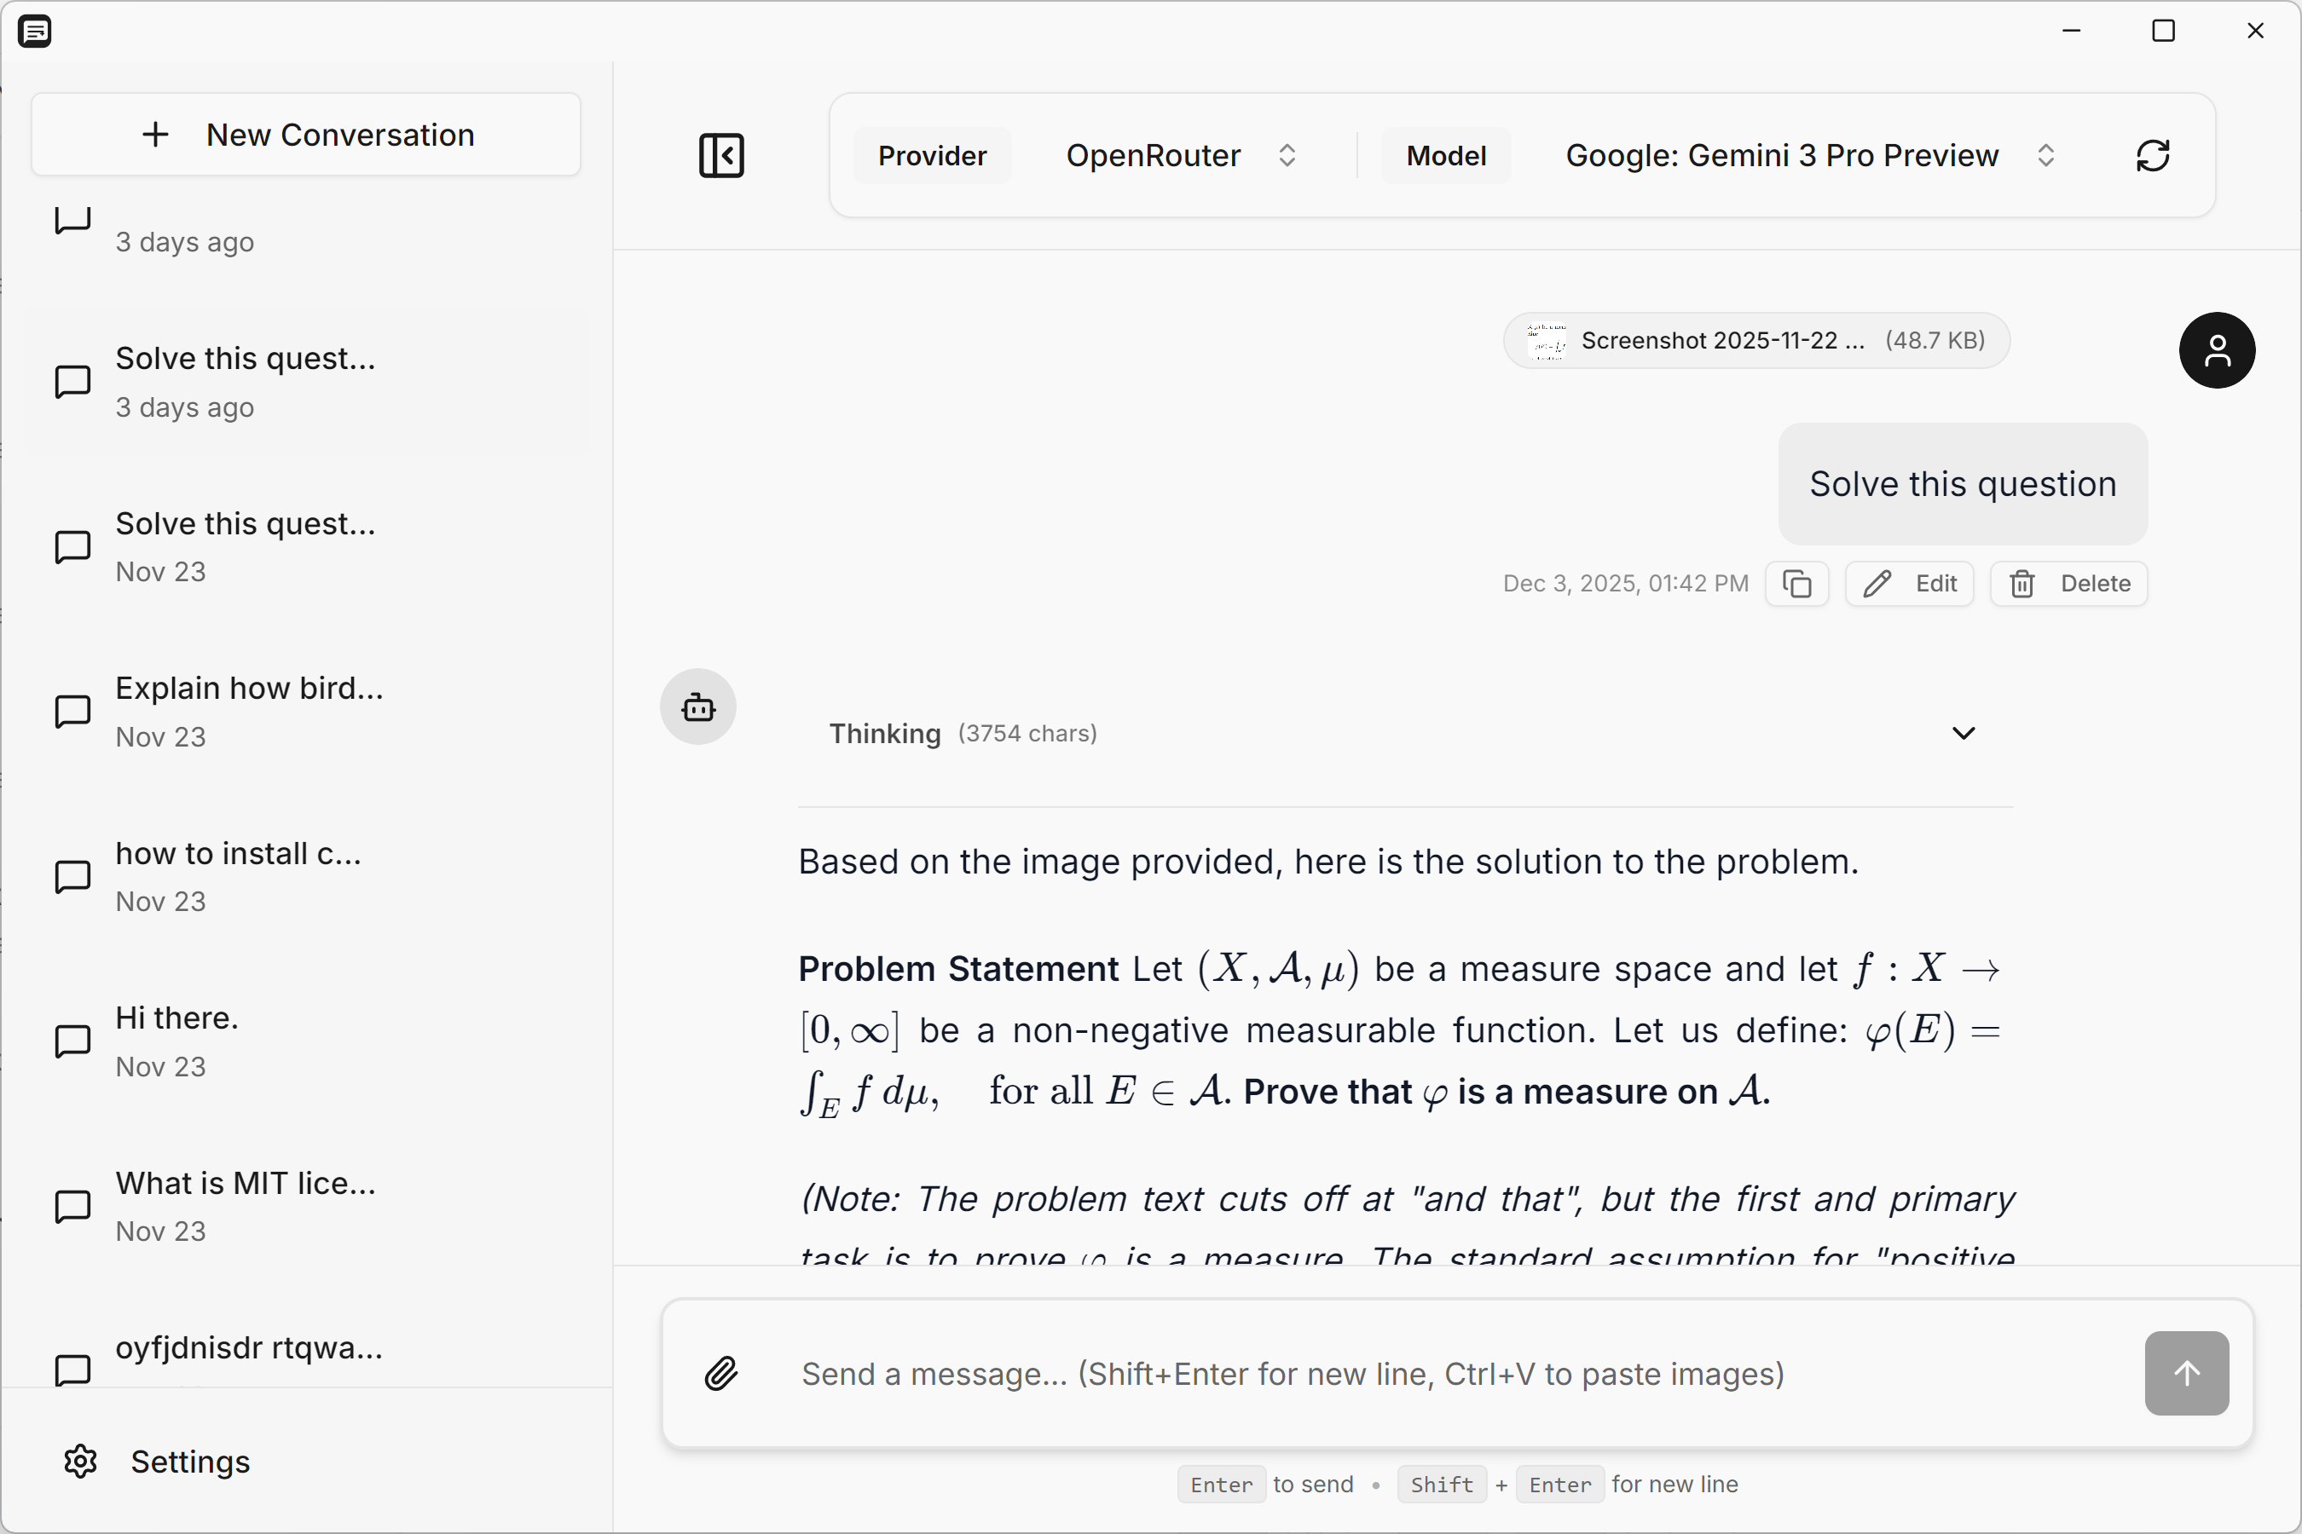Refresh the model list
This screenshot has height=1534, width=2302.
coord(2154,156)
